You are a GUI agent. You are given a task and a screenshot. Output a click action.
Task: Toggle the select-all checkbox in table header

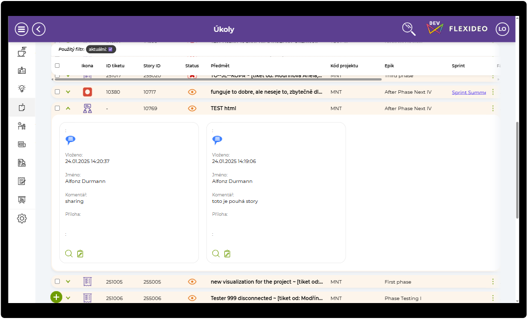[x=57, y=66]
